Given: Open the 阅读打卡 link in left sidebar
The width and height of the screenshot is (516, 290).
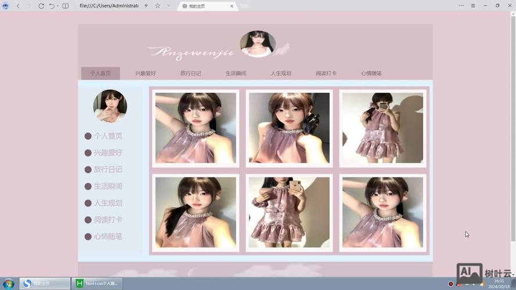Looking at the screenshot, I should click(x=108, y=220).
